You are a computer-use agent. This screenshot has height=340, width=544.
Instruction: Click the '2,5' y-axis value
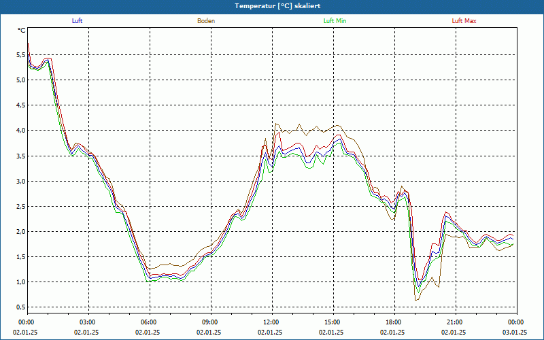coord(21,207)
